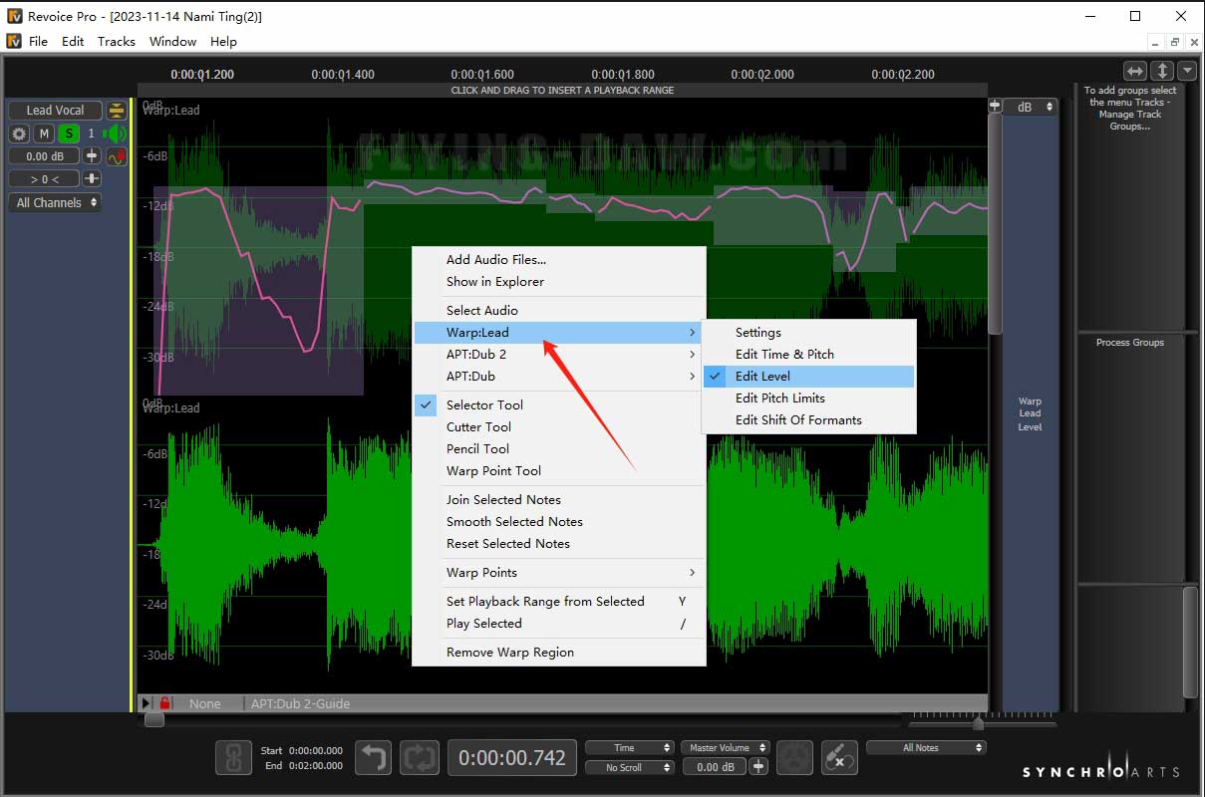Expand the APT:Dub 2 submenu
Image resolution: width=1205 pixels, height=797 pixels.
[560, 355]
